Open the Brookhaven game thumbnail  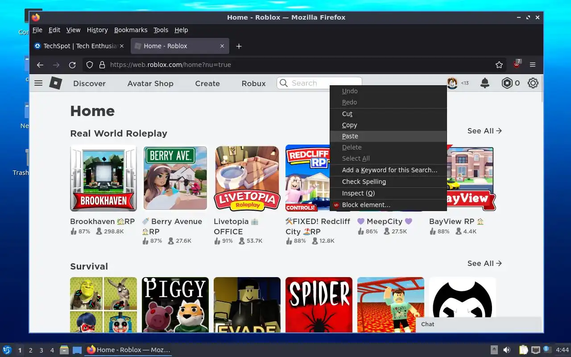[103, 178]
